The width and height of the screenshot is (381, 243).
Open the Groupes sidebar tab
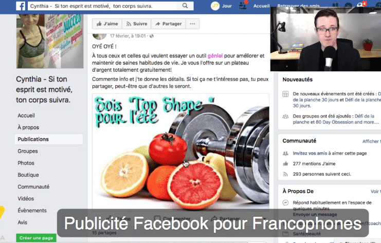click(28, 151)
